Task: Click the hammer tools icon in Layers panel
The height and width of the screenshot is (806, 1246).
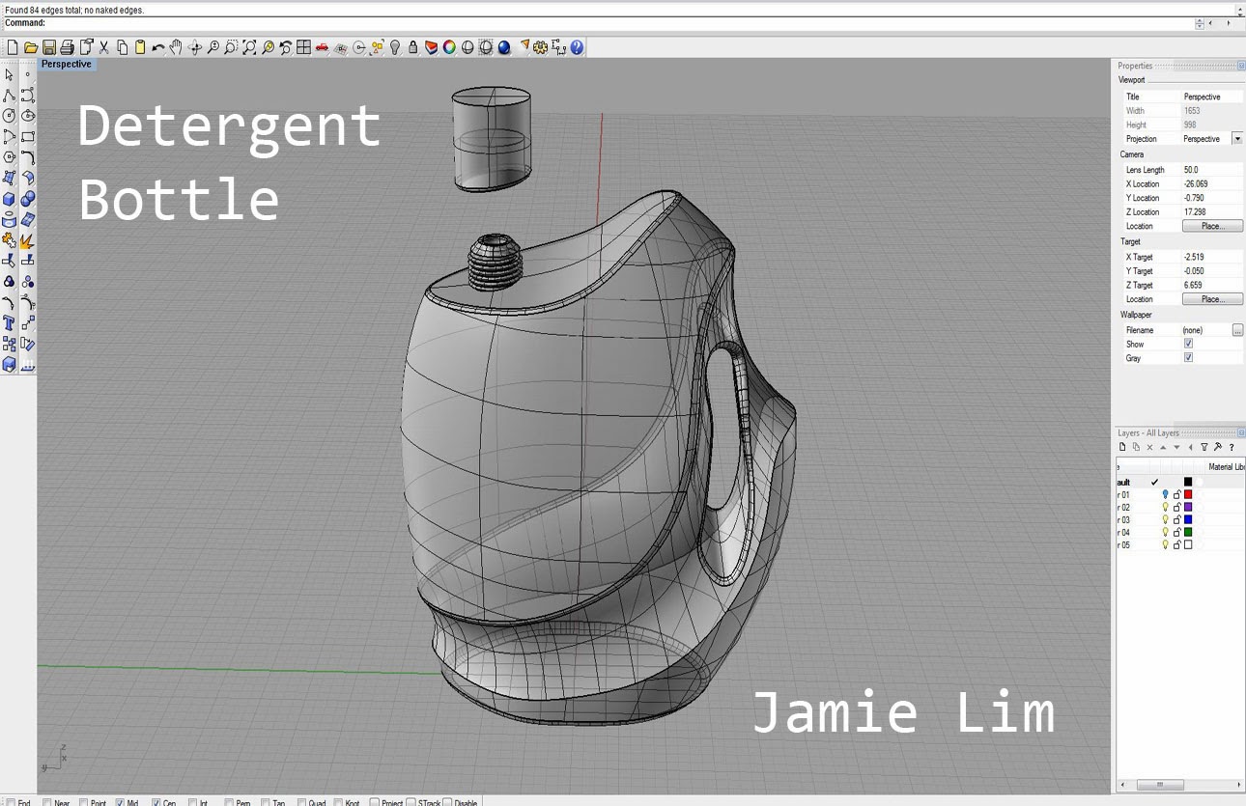Action: (1218, 447)
